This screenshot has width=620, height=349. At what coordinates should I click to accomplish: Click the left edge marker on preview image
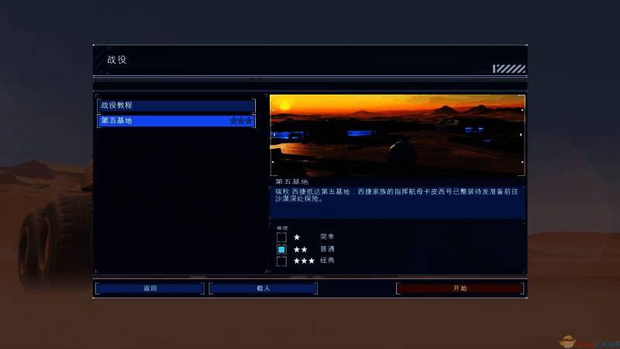(x=272, y=134)
